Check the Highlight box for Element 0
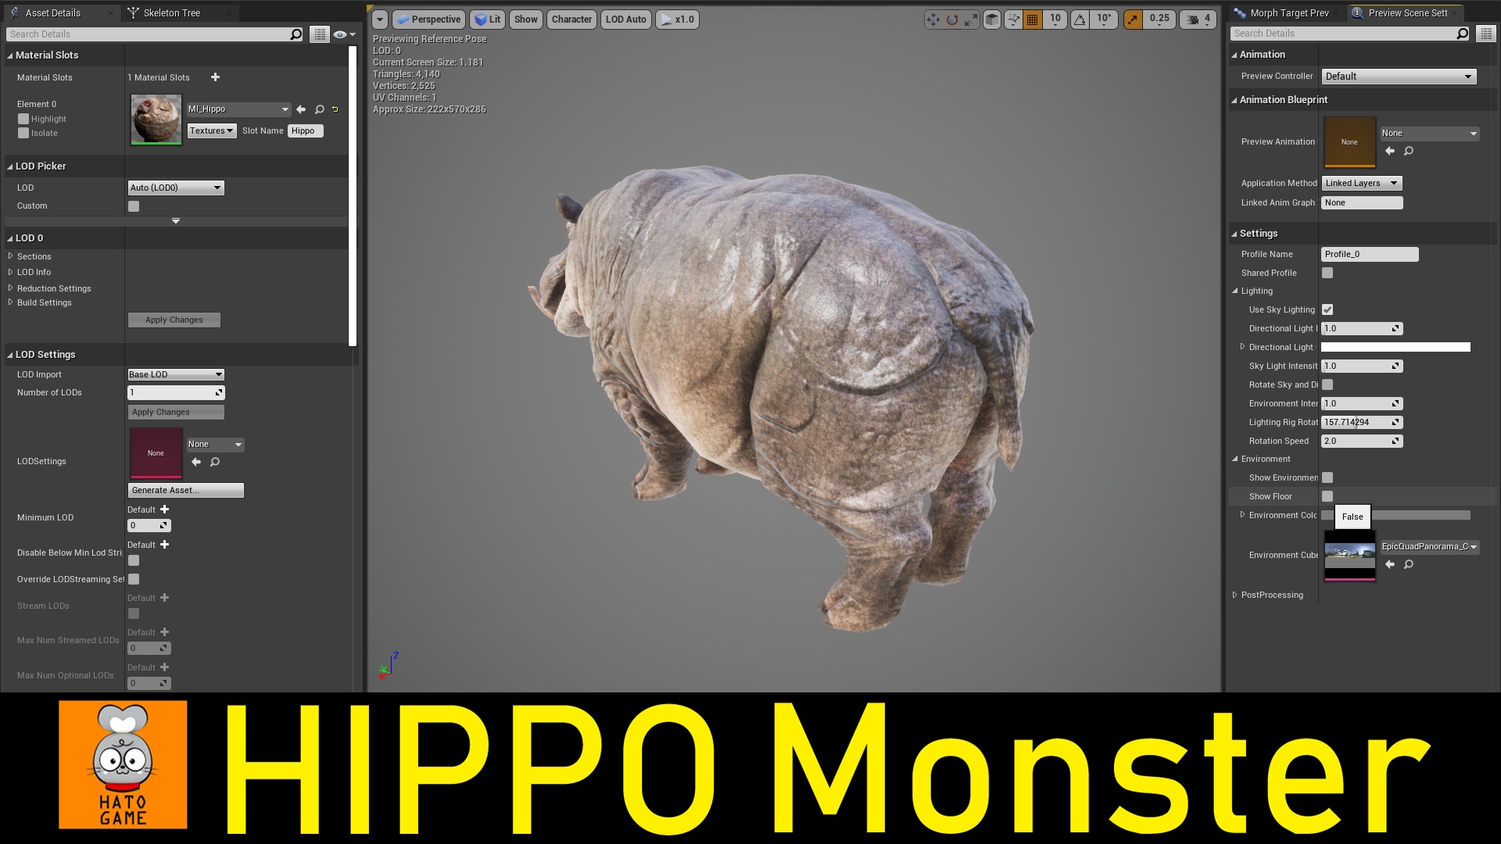The image size is (1501, 844). click(x=23, y=119)
